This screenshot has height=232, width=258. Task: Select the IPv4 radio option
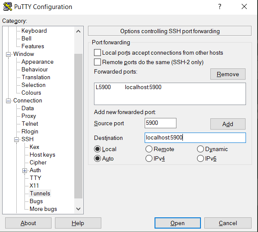(149, 158)
